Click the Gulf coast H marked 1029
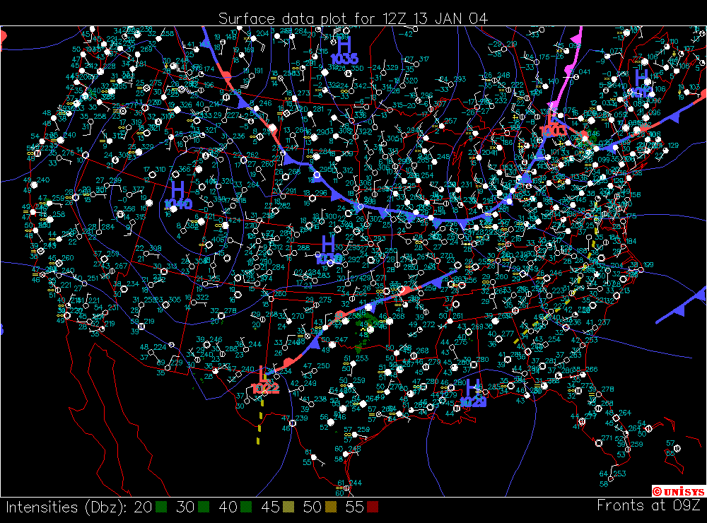The image size is (707, 523). click(473, 387)
